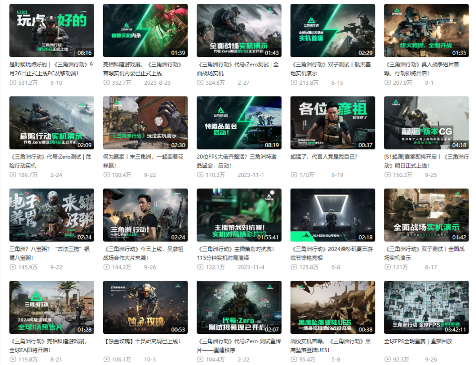Click title 代号:Zero测试 危险行动实机
The image size is (476, 365).
[x=51, y=161]
